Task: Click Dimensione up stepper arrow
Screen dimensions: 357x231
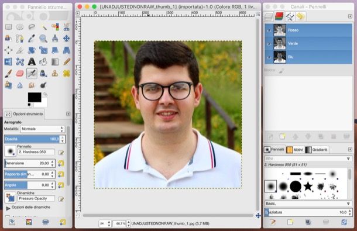Action: [53, 161]
